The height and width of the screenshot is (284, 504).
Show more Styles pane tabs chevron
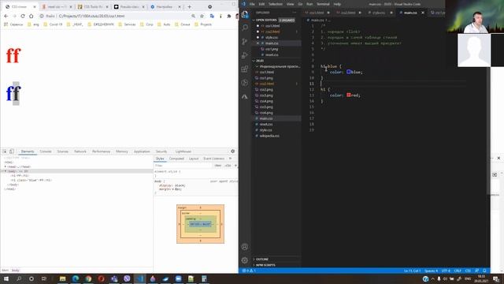[x=230, y=159]
